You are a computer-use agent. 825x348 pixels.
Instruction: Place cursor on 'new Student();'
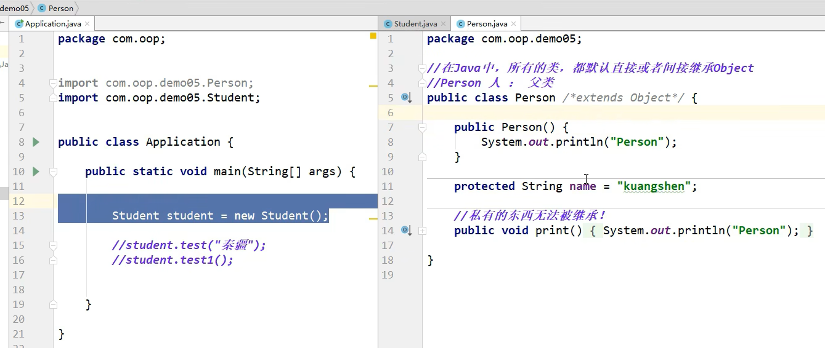click(282, 216)
